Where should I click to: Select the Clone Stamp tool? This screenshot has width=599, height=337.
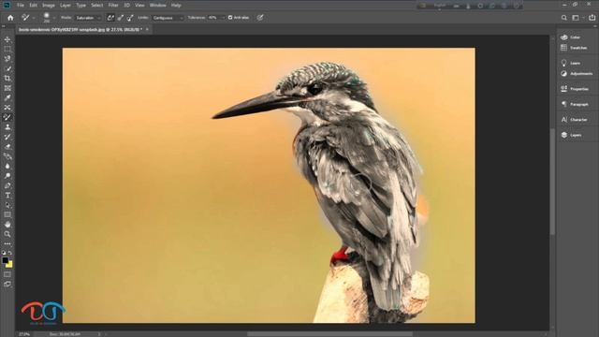point(7,127)
